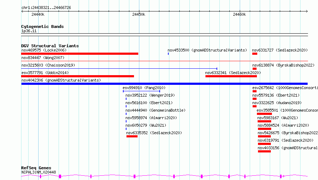
Task: Select the nsv4042306 (gnomADStructuralVariants) label
Action: [61, 80]
